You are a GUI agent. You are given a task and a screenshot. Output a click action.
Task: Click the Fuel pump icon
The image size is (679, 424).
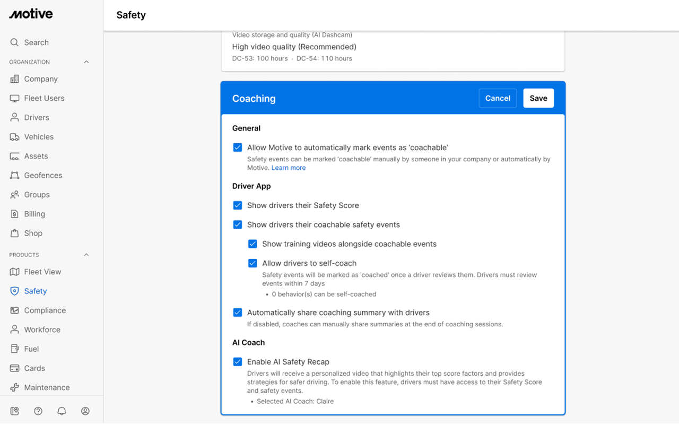[14, 349]
